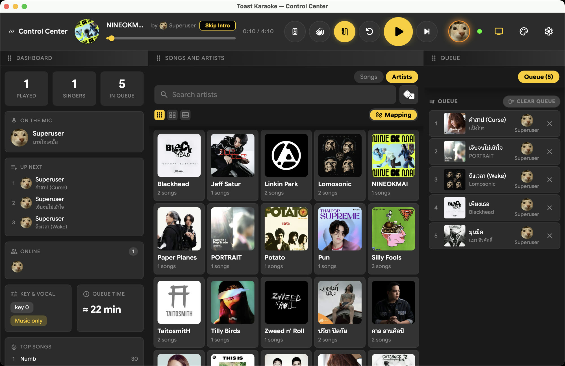Remove ถึงเวลา (Wake) from the queue
The height and width of the screenshot is (366, 565).
[x=549, y=180]
